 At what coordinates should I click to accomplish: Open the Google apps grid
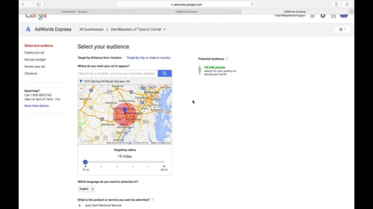coord(312,16)
